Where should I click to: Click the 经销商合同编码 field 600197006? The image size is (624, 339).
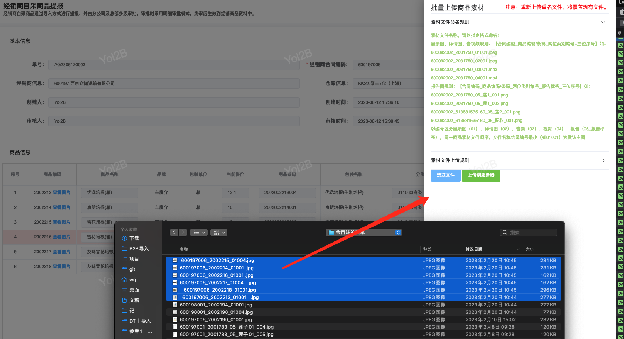[x=388, y=65]
